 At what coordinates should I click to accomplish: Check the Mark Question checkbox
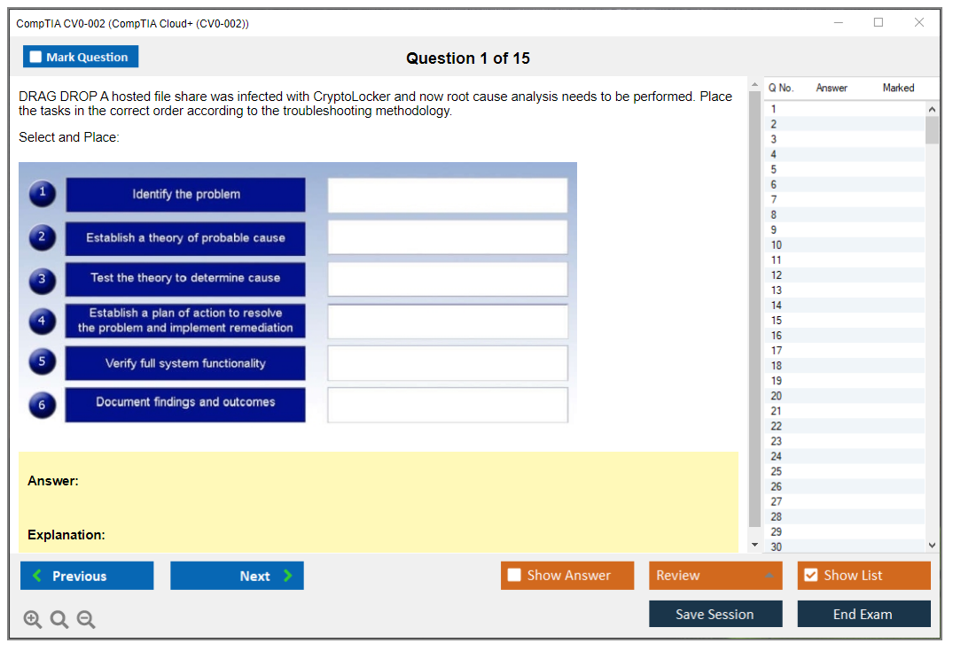[35, 57]
